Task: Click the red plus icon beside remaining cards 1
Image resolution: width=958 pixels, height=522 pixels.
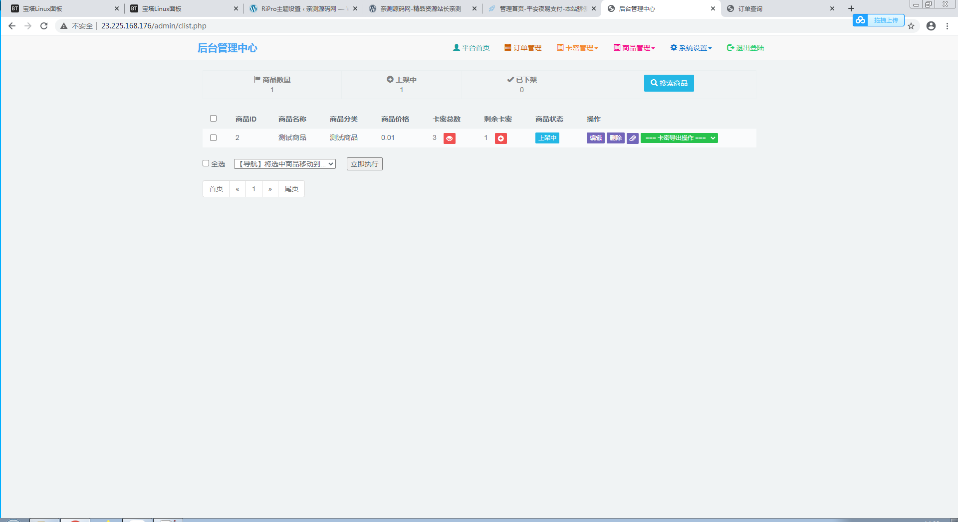Action: [500, 138]
